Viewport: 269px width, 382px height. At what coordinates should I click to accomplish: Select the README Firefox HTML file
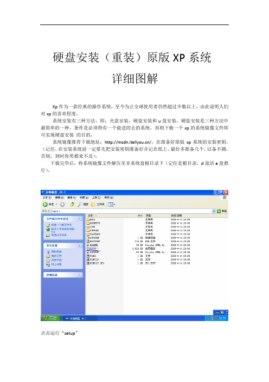click(92, 245)
